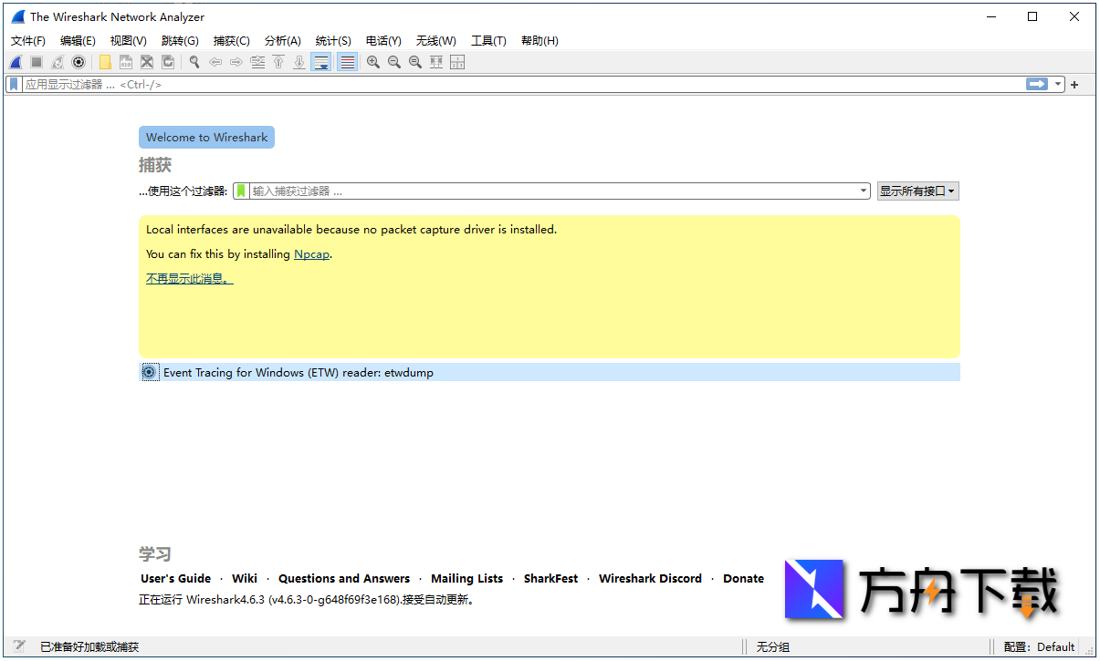Click the bookmark icon in the filter bar
Screen dimensions: 1100x661
pos(13,84)
